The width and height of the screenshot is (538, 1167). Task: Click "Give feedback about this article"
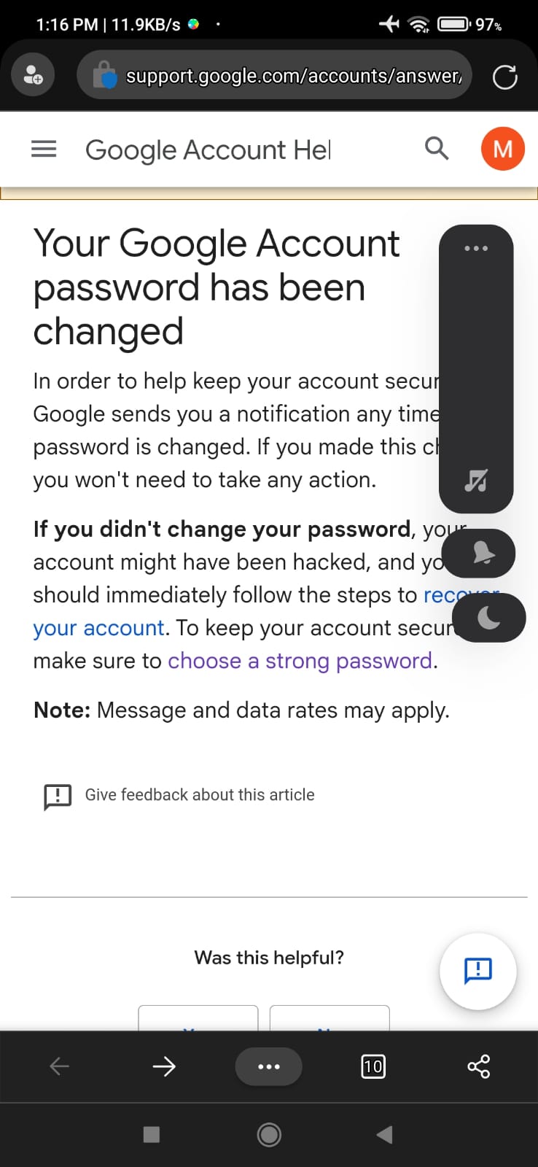point(200,795)
